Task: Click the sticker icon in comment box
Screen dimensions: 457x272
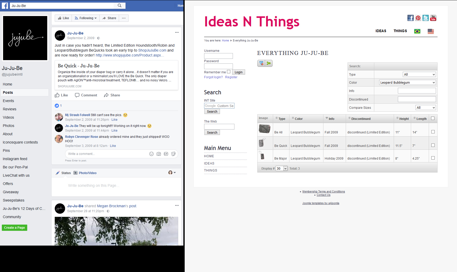Action: 173,154
